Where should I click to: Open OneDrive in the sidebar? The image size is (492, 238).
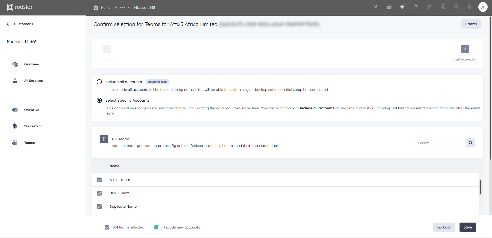pyautogui.click(x=32, y=110)
